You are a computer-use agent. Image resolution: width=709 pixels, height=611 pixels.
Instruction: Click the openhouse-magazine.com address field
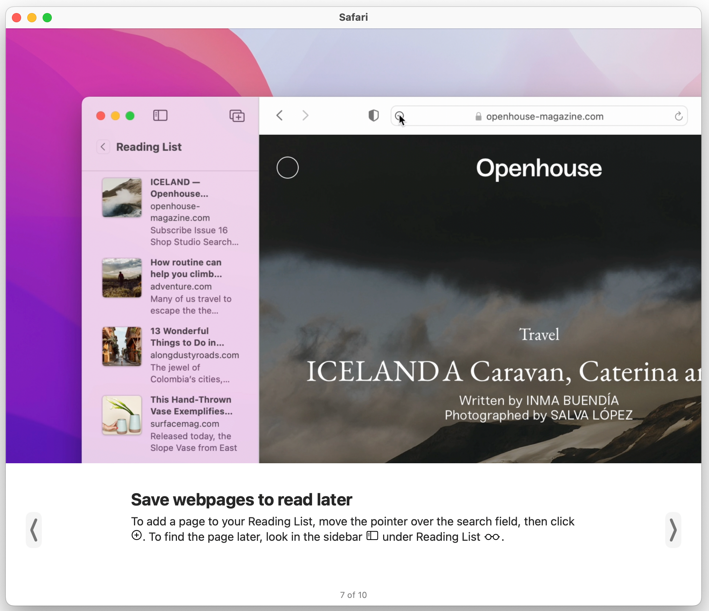coord(539,116)
